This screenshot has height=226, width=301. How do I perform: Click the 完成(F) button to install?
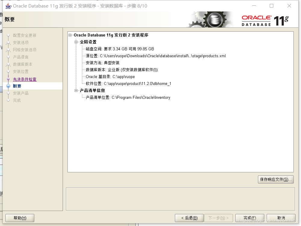[x=250, y=218]
